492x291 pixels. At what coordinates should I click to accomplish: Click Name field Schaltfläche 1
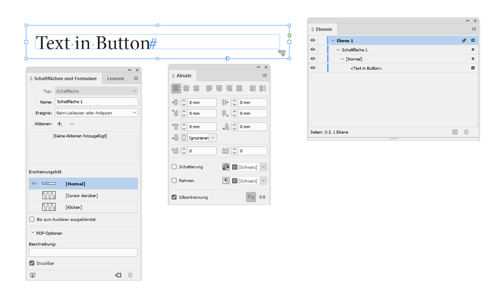97,102
